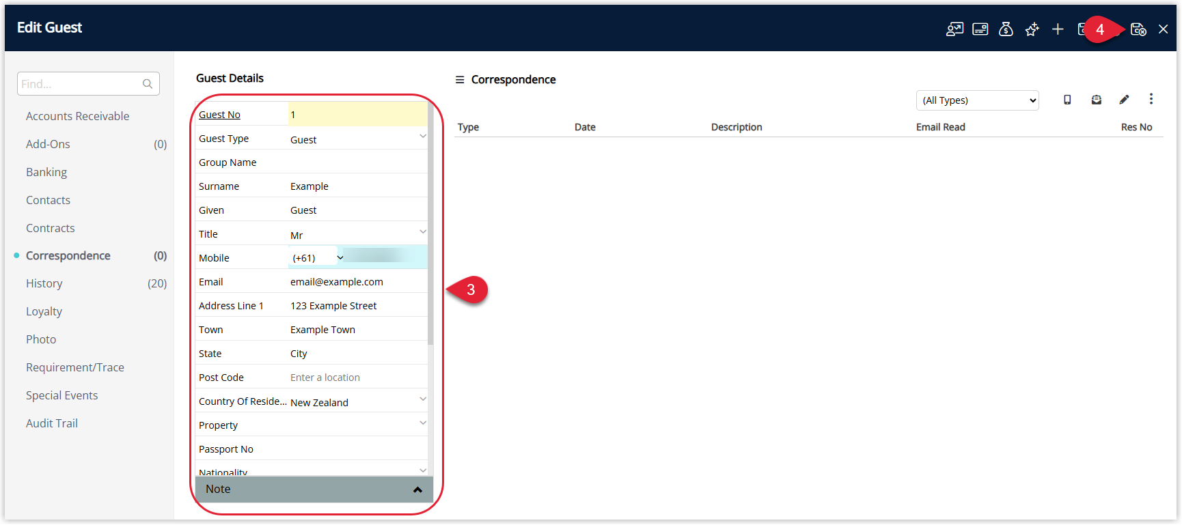Open the Banking section
The width and height of the screenshot is (1182, 525).
coord(46,172)
